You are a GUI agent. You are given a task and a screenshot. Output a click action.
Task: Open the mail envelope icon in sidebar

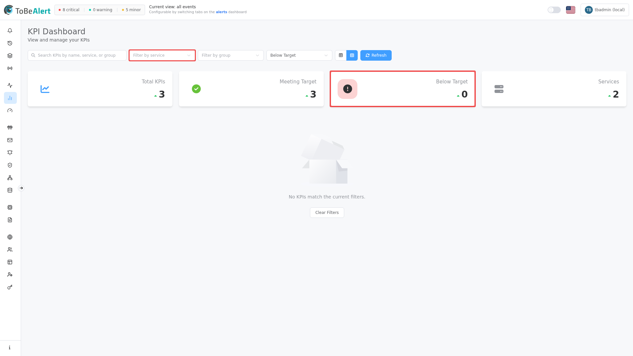(x=10, y=140)
